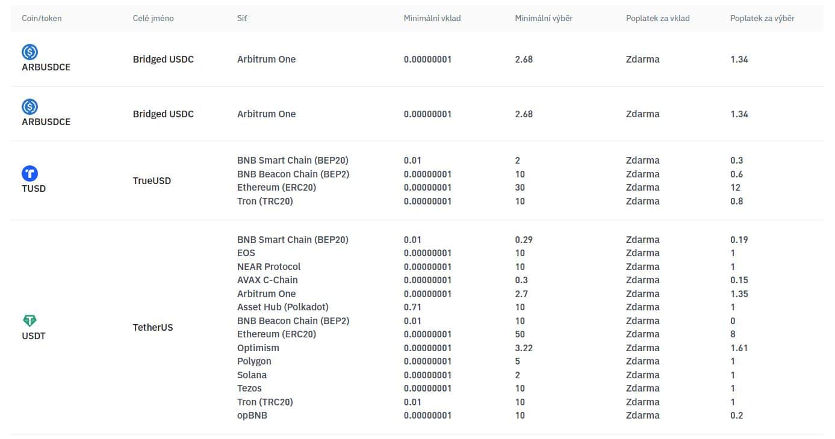Click the 2.7 minimum withdrawal value
The width and height of the screenshot is (835, 439).
[522, 293]
